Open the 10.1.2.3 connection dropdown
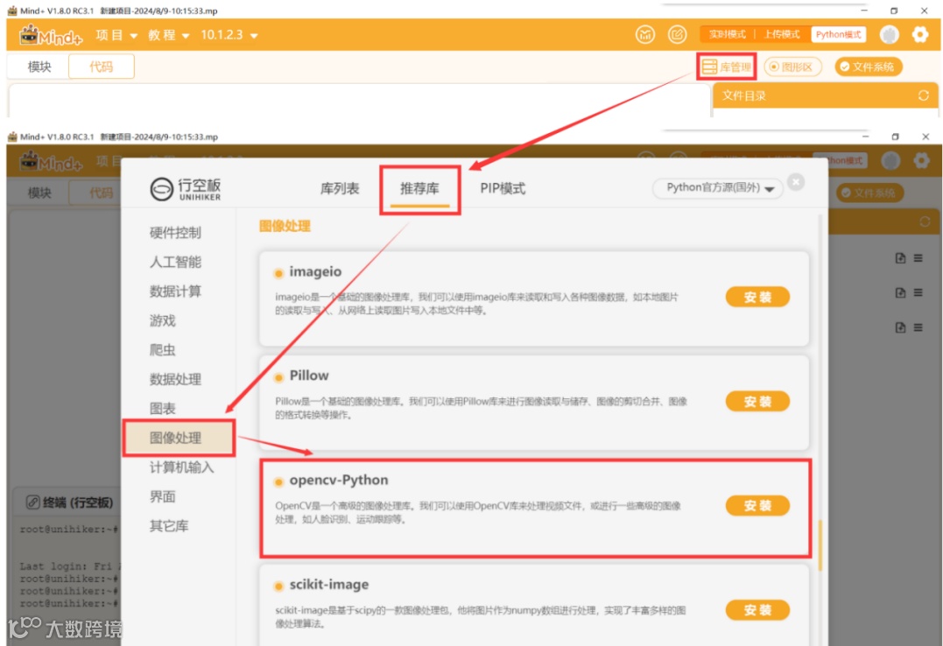Viewport: 943px width, 646px height. pos(229,35)
